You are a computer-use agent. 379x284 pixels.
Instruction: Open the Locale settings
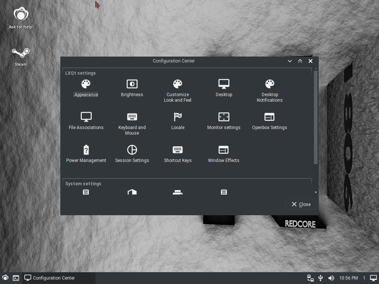tap(178, 121)
